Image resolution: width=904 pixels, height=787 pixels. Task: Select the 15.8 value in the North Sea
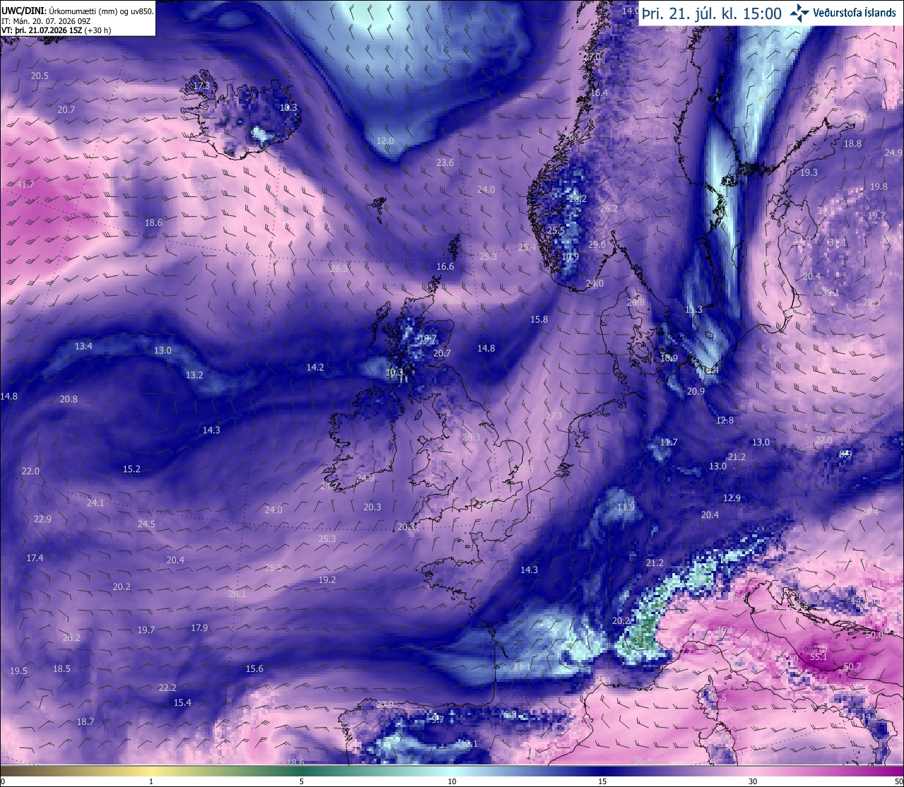pyautogui.click(x=539, y=319)
